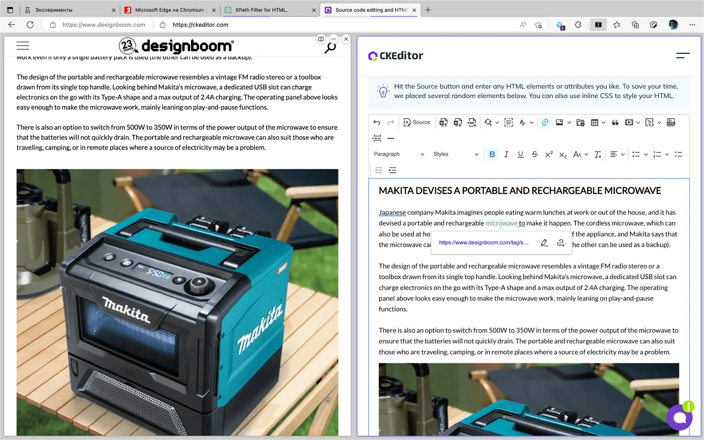Switch to Эксперименты tab
704x440 pixels.
(69, 10)
